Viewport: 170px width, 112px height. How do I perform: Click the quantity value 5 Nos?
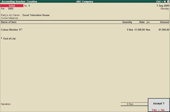(130, 30)
